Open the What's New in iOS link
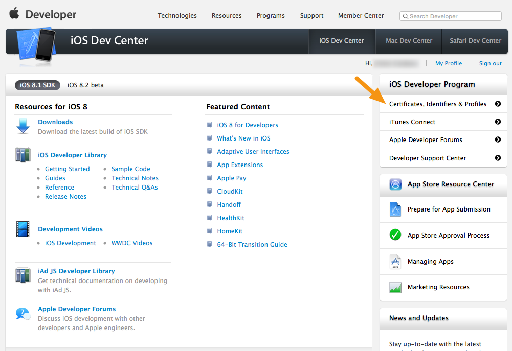The image size is (512, 351). [243, 138]
